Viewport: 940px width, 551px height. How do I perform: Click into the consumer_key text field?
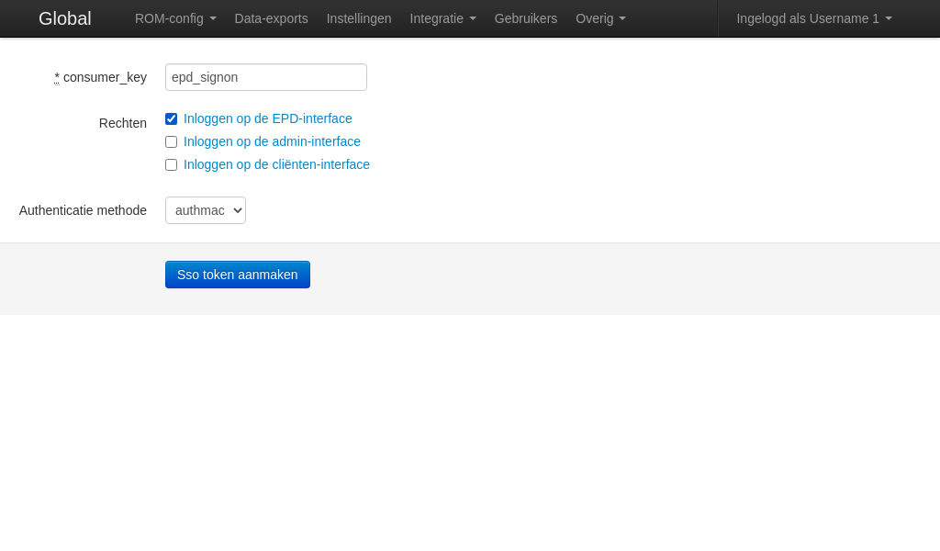[x=266, y=77]
